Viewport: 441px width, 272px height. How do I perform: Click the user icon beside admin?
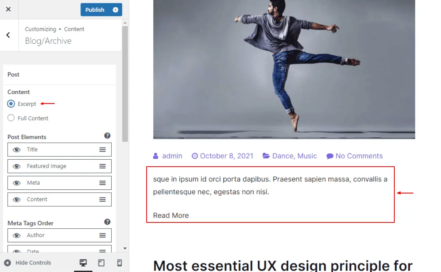point(156,156)
